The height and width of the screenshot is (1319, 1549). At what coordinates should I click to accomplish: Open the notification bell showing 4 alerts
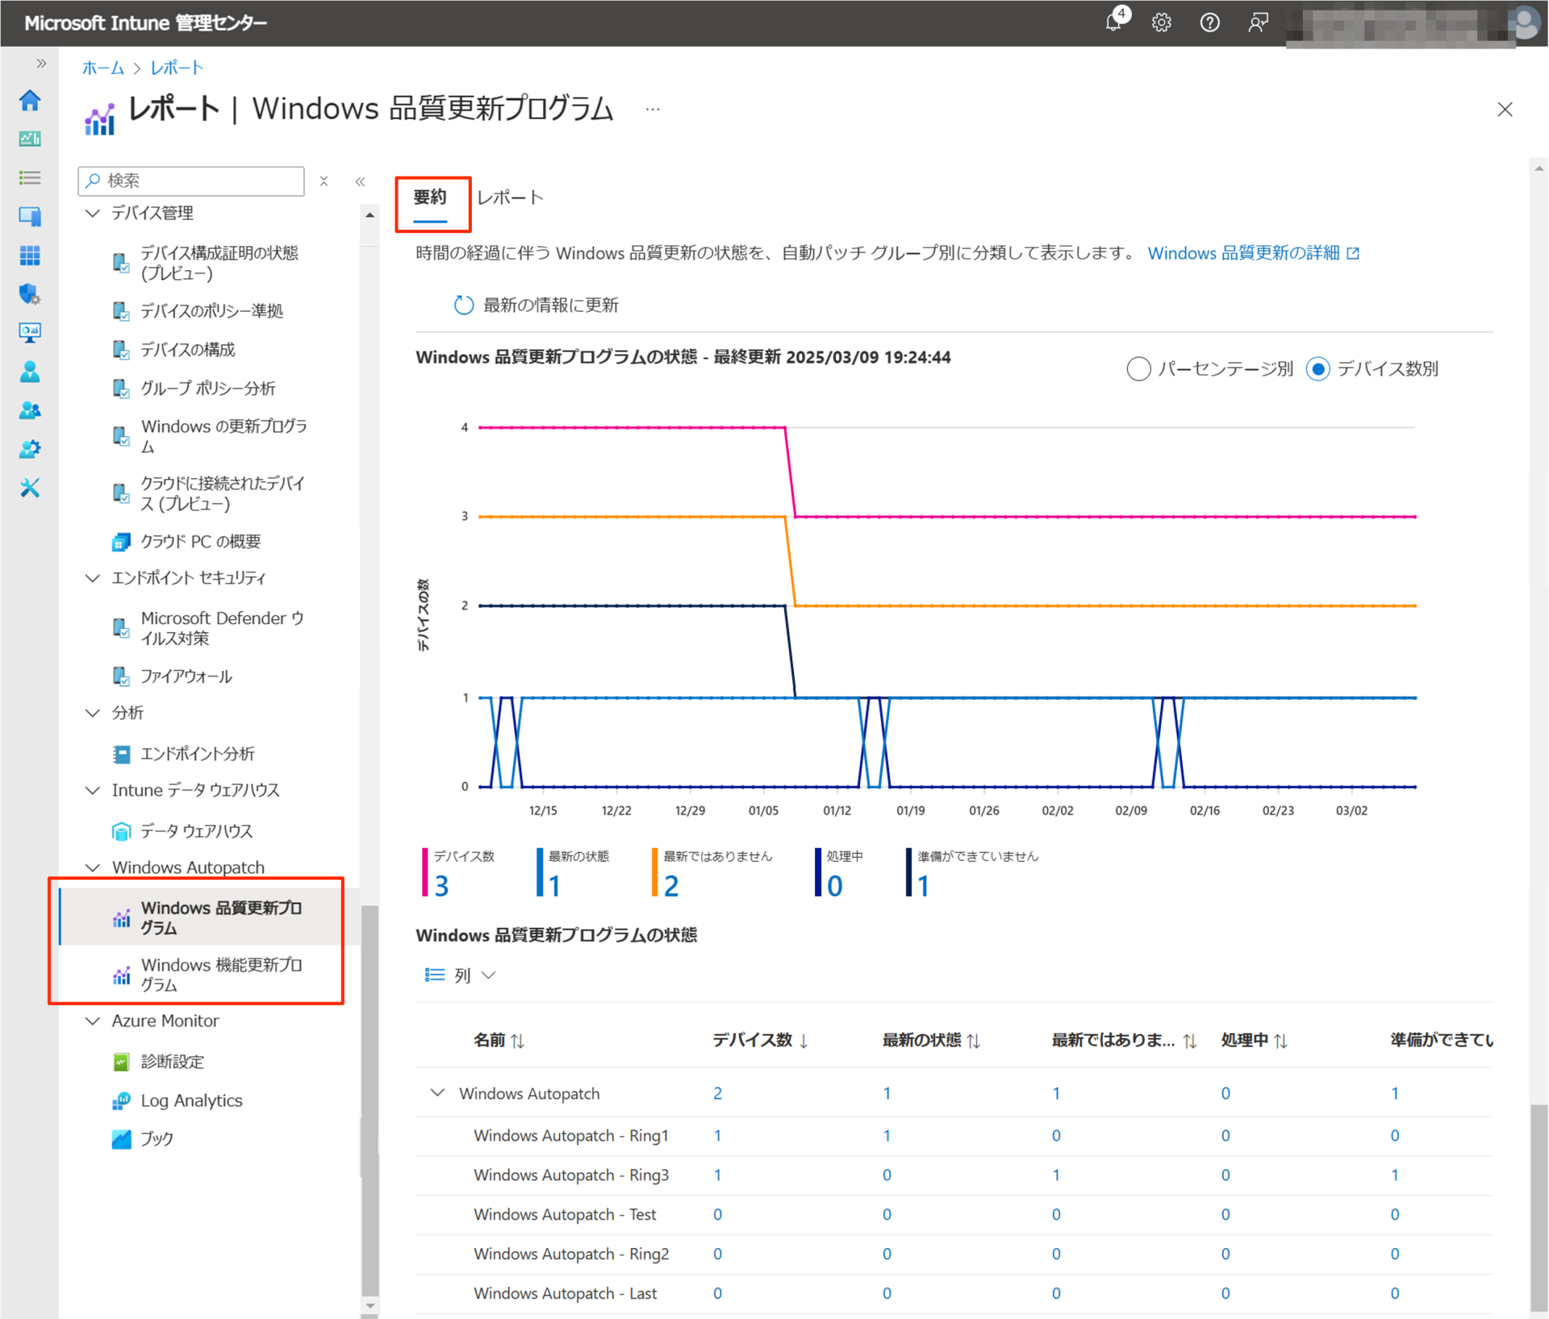pos(1114,22)
